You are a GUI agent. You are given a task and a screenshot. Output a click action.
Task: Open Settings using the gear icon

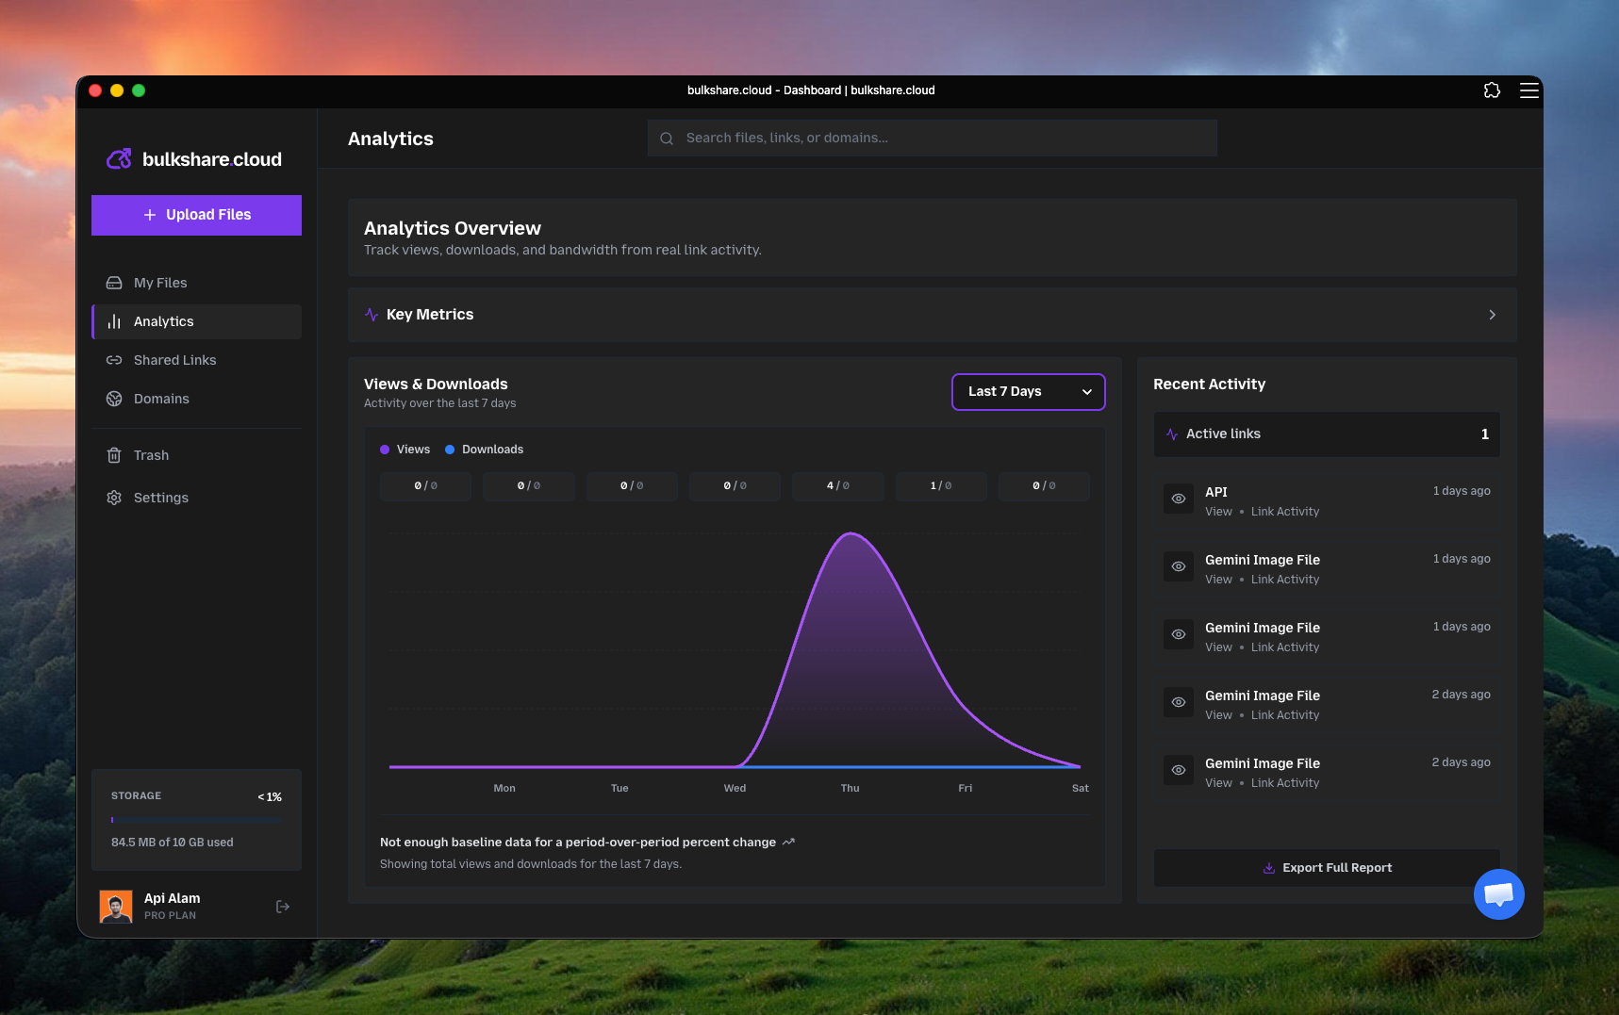point(114,498)
